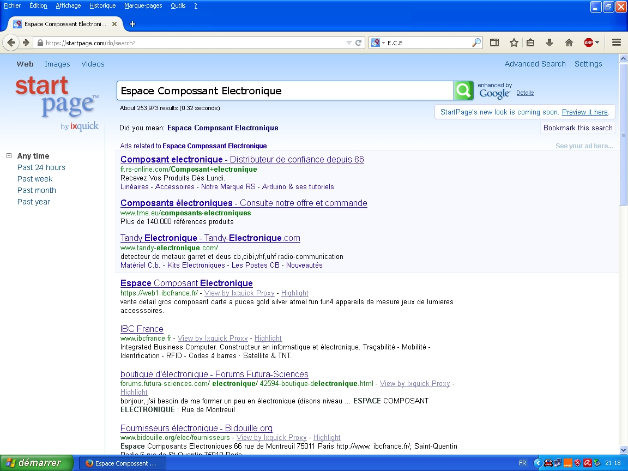628x471 pixels.
Task: Expand hidden system tray icons arrow
Action: click(x=538, y=463)
